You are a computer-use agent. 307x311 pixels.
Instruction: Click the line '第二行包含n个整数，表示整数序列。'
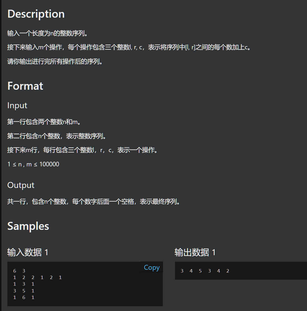tap(57, 136)
